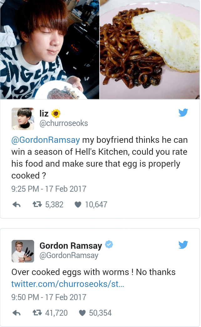The image size is (201, 327).
Task: Like Gordon Ramsay's tweet with 50,354 likes
Action: click(82, 313)
